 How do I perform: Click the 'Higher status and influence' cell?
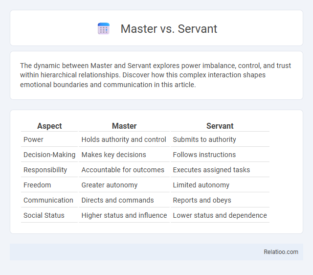pos(124,215)
